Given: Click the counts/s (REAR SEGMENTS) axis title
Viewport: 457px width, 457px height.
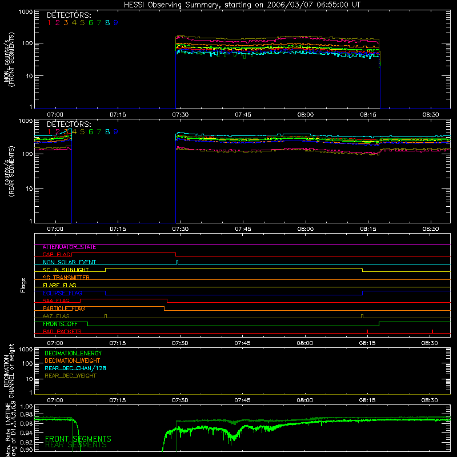Looking at the screenshot, I should tap(9, 171).
